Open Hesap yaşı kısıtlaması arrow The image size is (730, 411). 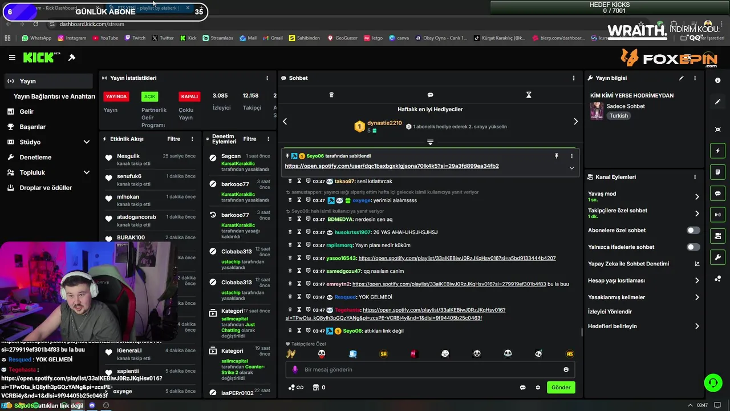point(697,281)
